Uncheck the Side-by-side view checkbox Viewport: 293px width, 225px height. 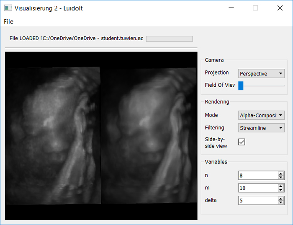(x=242, y=142)
